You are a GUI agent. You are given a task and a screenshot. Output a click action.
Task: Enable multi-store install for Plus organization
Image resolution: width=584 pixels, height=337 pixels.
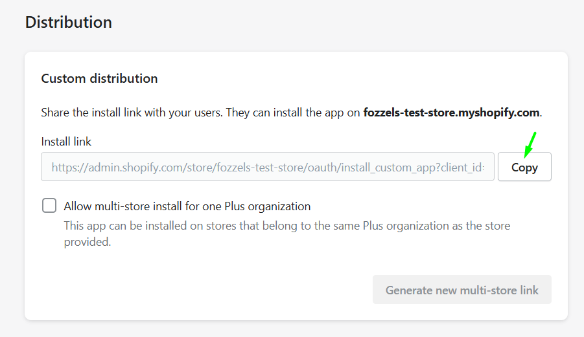click(x=49, y=206)
